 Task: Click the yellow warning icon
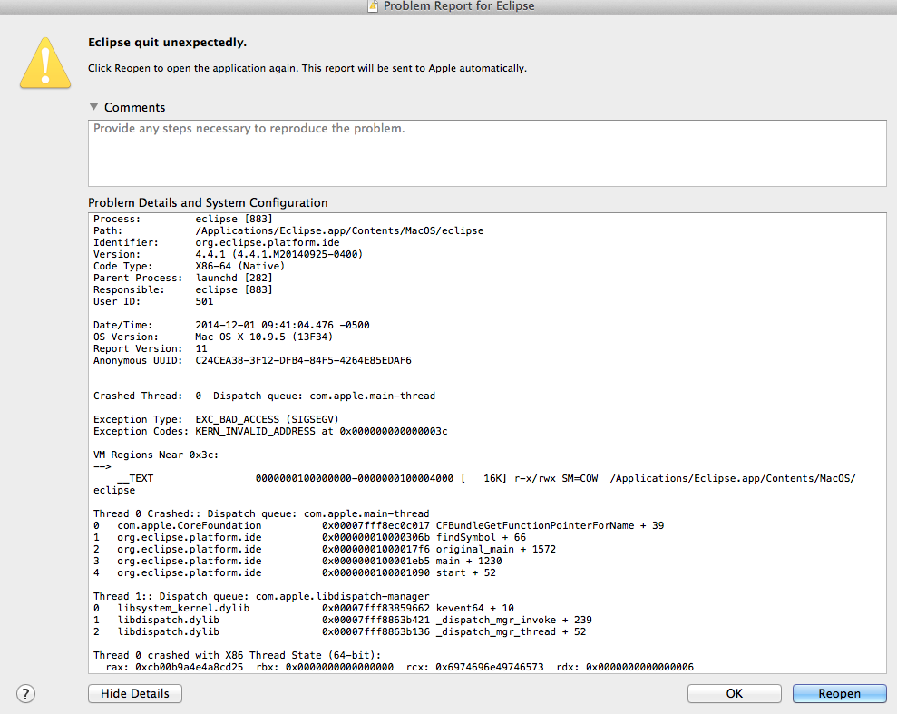(x=45, y=63)
